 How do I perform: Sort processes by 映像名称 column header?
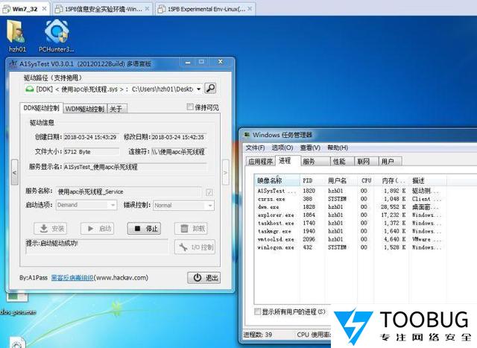[277, 180]
